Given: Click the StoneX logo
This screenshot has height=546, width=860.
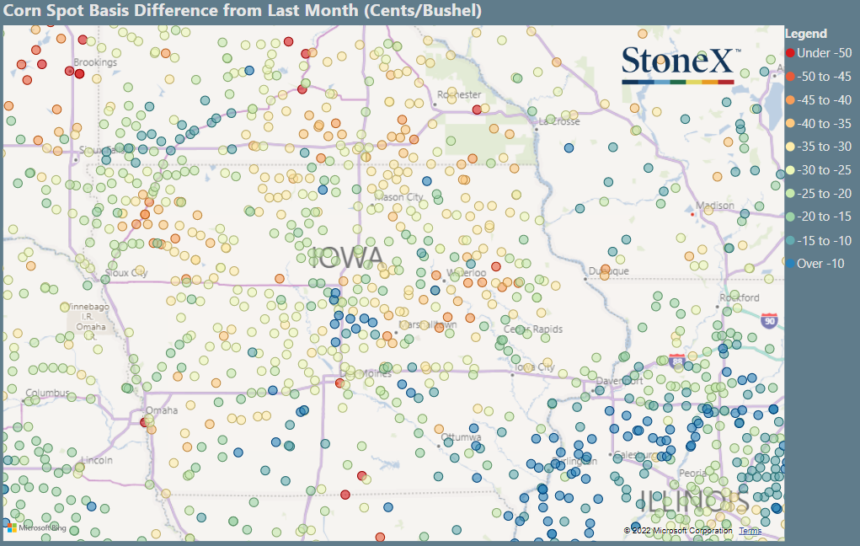Looking at the screenshot, I should (681, 65).
